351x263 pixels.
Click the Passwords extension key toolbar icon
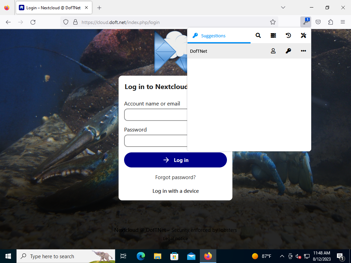[305, 22]
